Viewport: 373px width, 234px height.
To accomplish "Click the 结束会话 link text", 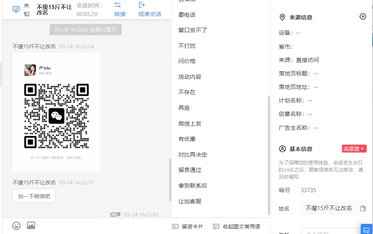I will coord(150,14).
